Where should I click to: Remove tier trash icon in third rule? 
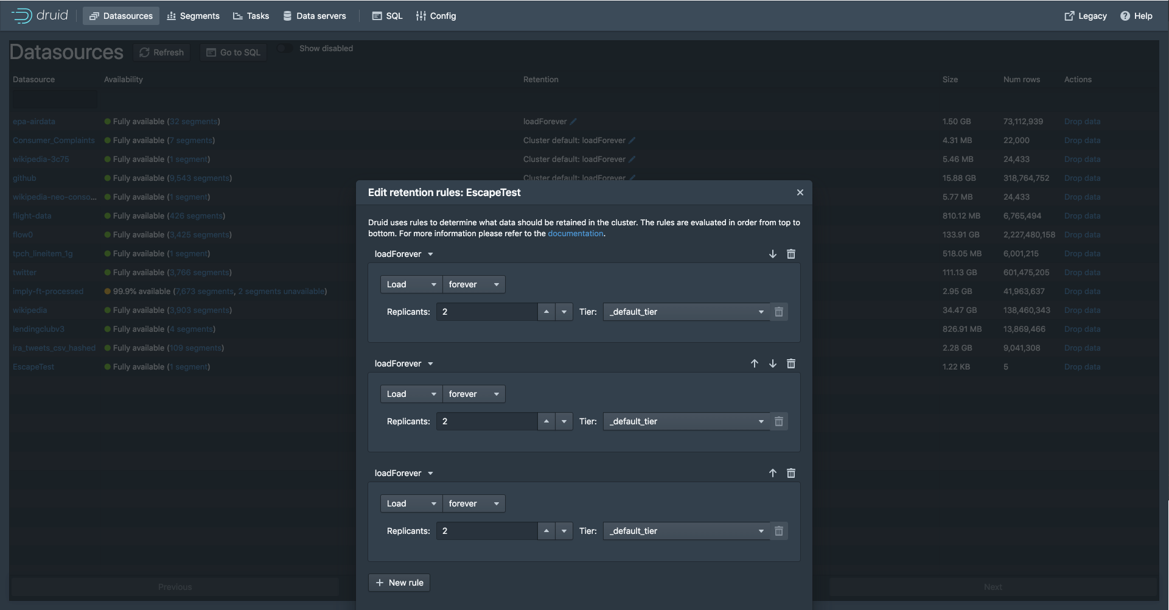click(x=779, y=531)
